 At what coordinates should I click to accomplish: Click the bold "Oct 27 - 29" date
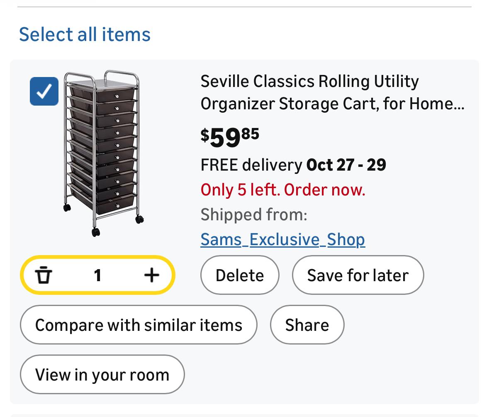pos(346,165)
